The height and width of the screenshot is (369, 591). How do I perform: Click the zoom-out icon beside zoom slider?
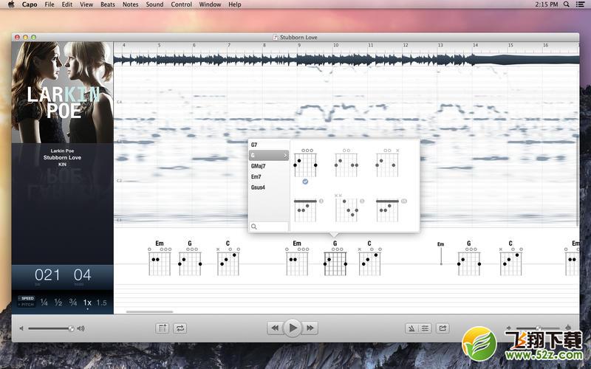[509, 328]
